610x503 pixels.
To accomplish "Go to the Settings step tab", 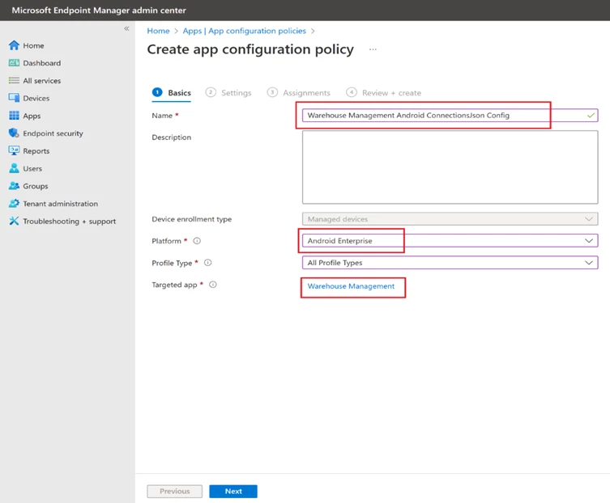I will point(228,93).
